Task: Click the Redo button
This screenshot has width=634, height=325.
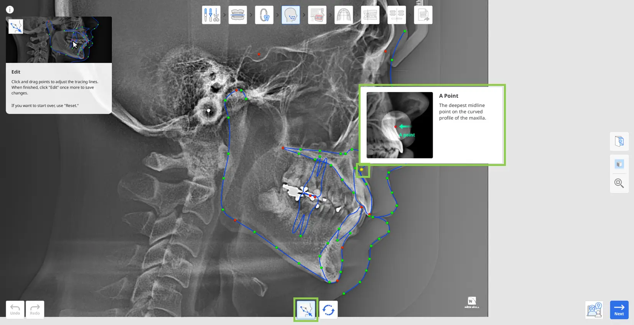Action: click(35, 310)
